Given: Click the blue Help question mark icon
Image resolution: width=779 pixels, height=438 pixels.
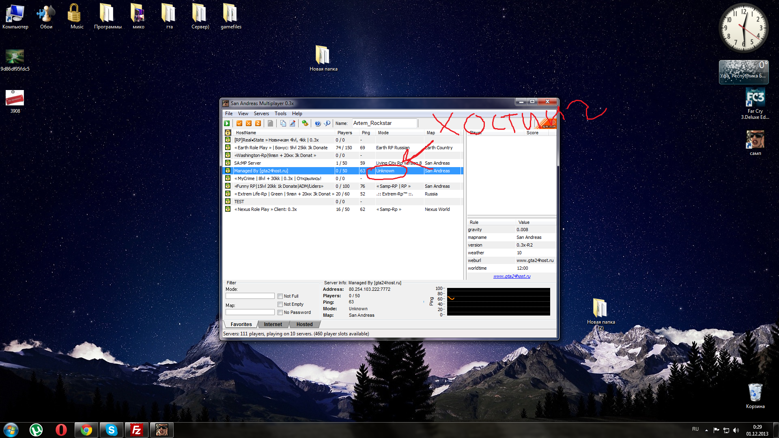Looking at the screenshot, I should point(318,123).
